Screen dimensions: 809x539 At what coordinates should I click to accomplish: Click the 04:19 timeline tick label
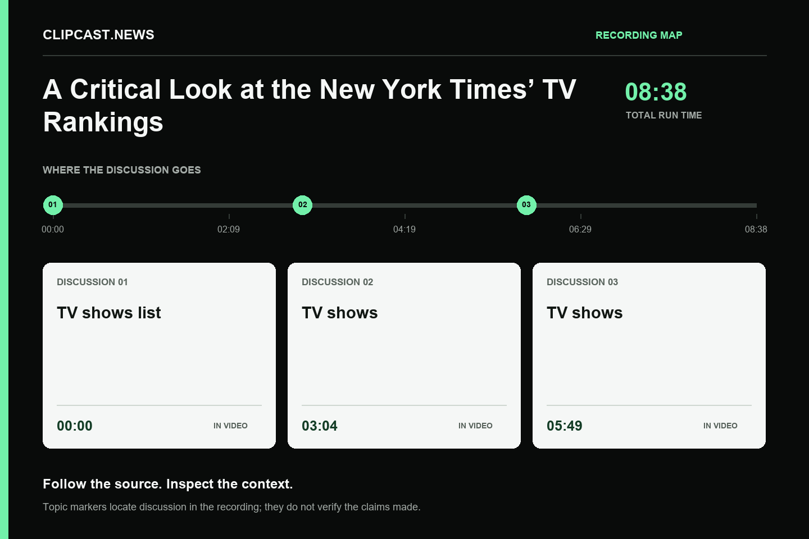tap(404, 229)
